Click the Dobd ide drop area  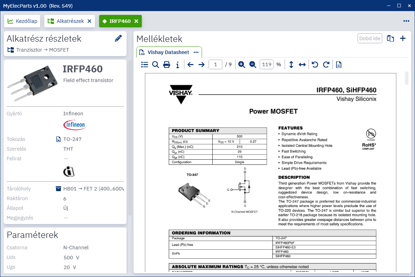coord(370,38)
